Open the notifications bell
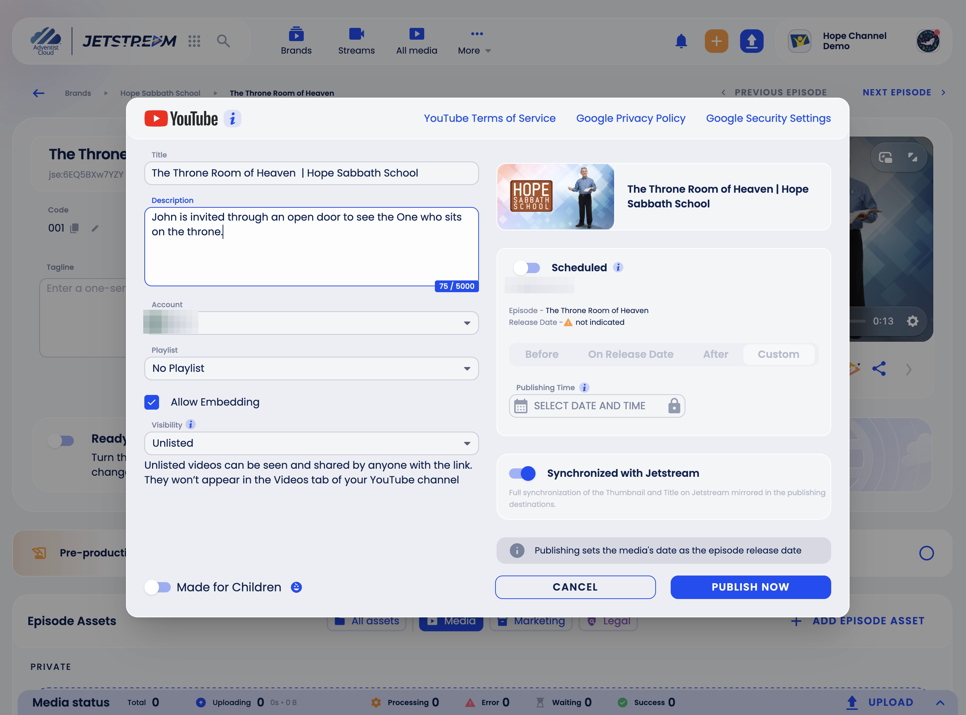Screen dimensions: 966x715 pos(681,41)
